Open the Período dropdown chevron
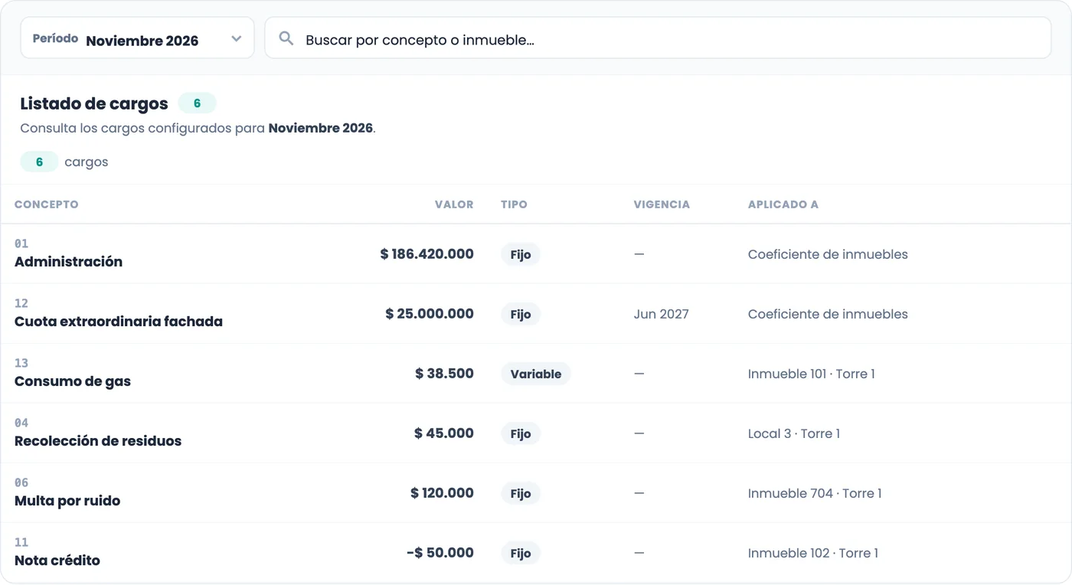This screenshot has width=1072, height=585. (236, 39)
